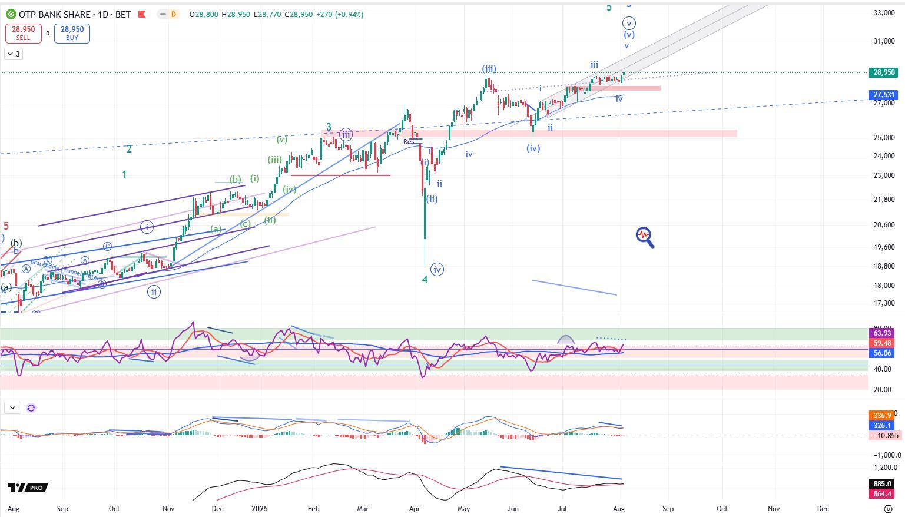Click the Jul label on the time axis
905x517 pixels.
(x=562, y=508)
